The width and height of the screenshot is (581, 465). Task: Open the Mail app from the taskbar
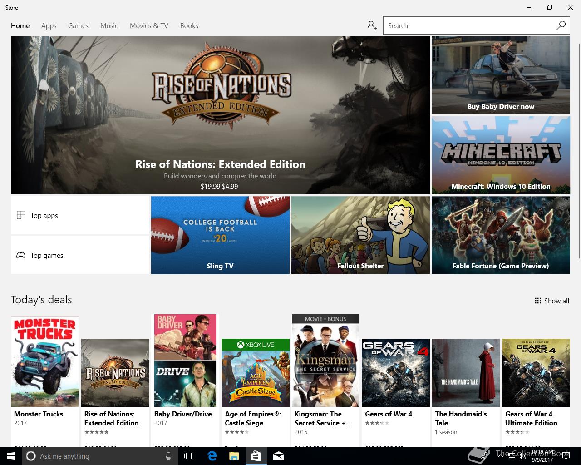[x=279, y=456]
